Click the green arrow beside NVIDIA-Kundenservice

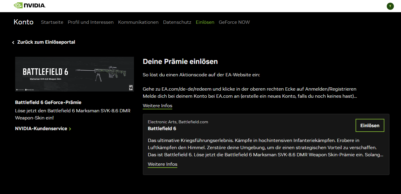point(70,129)
